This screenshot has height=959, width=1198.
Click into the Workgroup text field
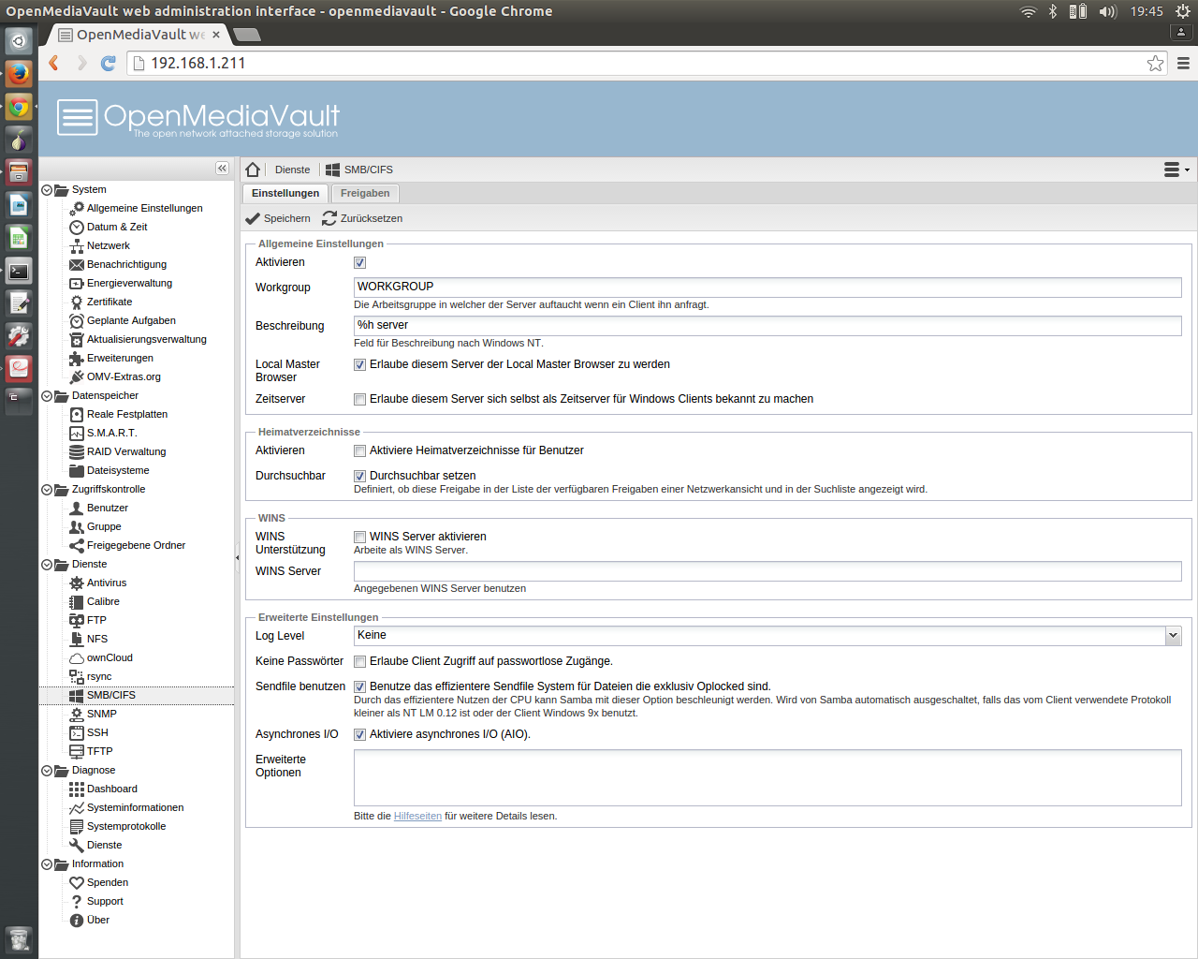[767, 287]
